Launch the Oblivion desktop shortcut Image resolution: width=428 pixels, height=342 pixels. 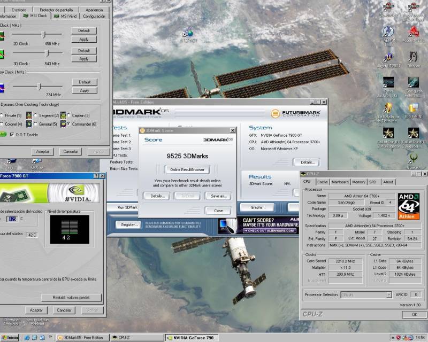[x=414, y=60]
